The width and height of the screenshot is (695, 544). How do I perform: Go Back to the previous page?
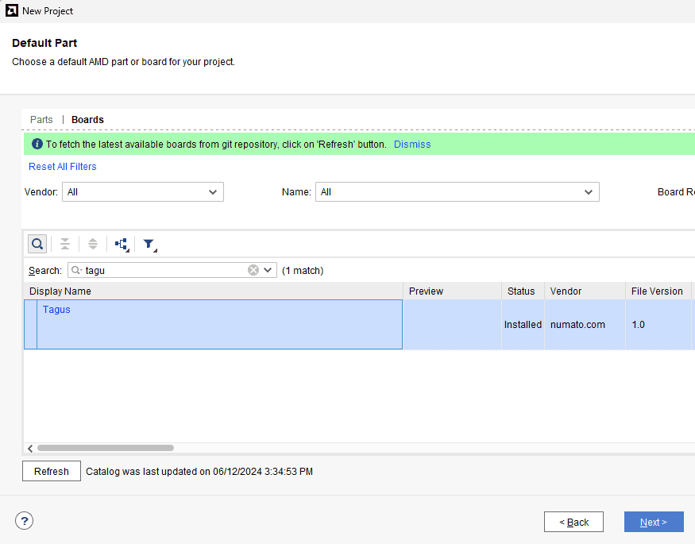pos(573,522)
